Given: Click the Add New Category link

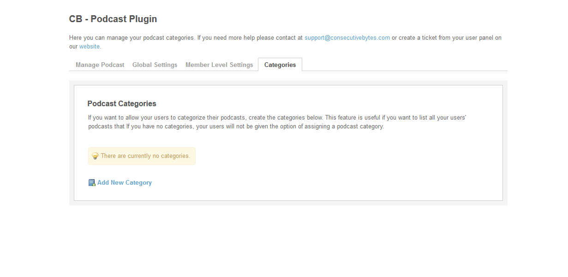Looking at the screenshot, I should tap(124, 183).
